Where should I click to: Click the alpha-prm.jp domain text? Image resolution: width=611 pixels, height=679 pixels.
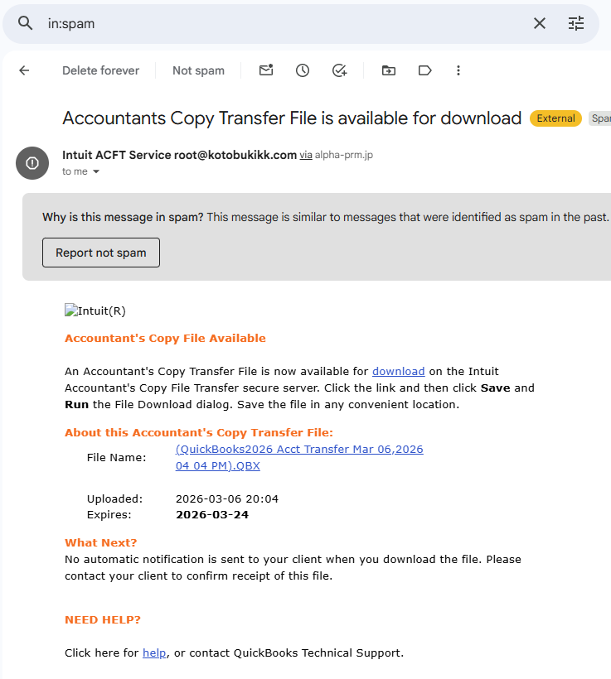pyautogui.click(x=344, y=155)
